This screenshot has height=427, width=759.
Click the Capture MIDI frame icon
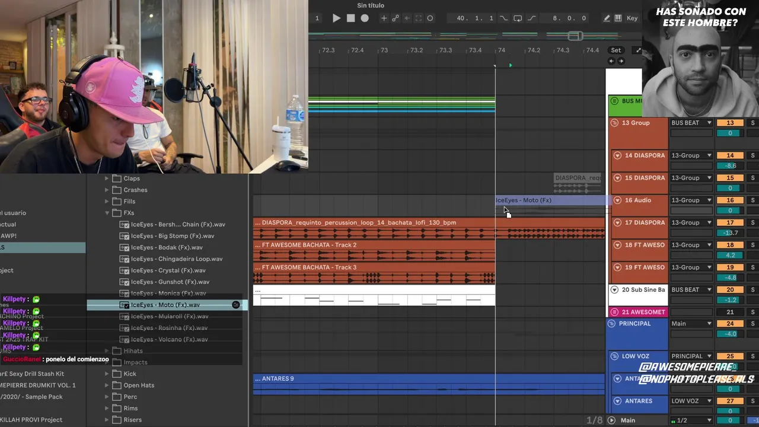click(419, 18)
